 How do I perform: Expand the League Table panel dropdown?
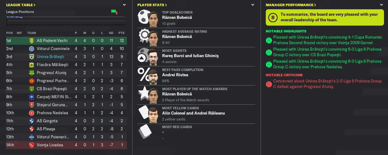(x=124, y=5)
